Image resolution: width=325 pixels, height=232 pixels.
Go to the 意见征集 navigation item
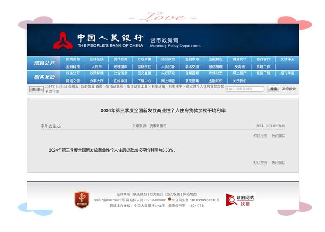(192, 81)
